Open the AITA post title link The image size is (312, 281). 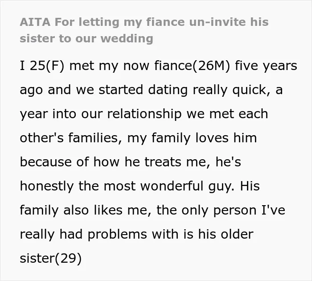144,30
